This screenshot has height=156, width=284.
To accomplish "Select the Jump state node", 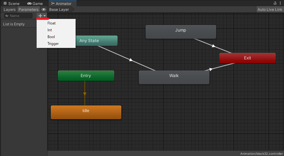I will point(181,32).
